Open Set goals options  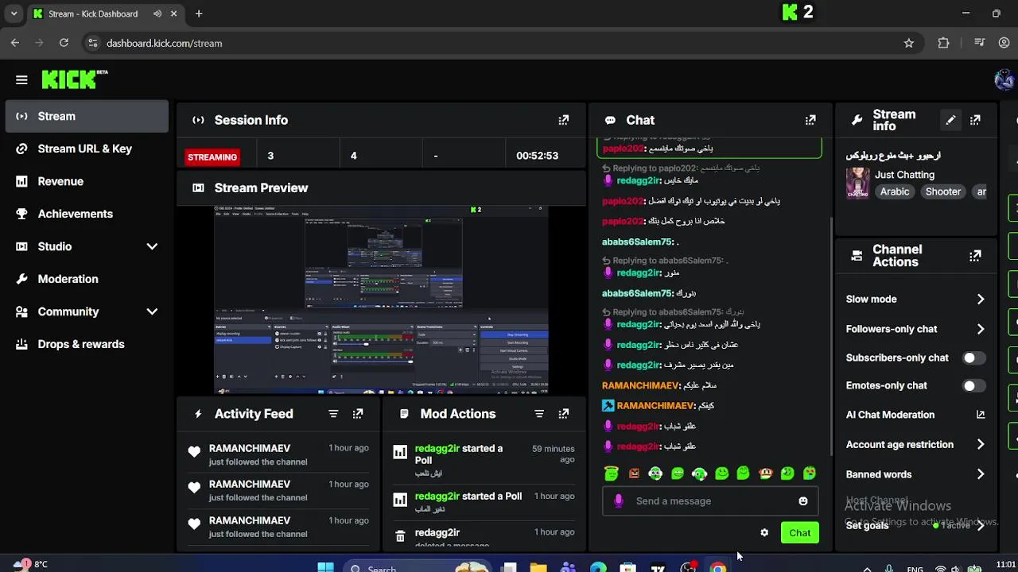pos(916,525)
